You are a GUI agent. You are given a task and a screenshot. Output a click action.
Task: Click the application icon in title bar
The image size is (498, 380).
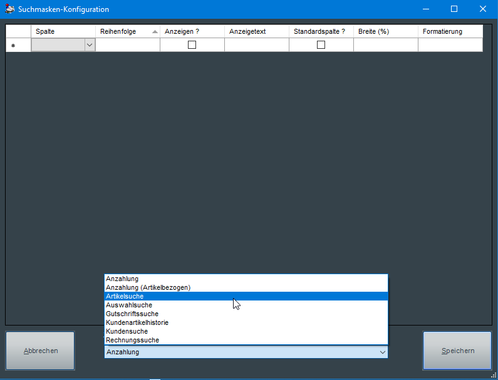pos(9,9)
